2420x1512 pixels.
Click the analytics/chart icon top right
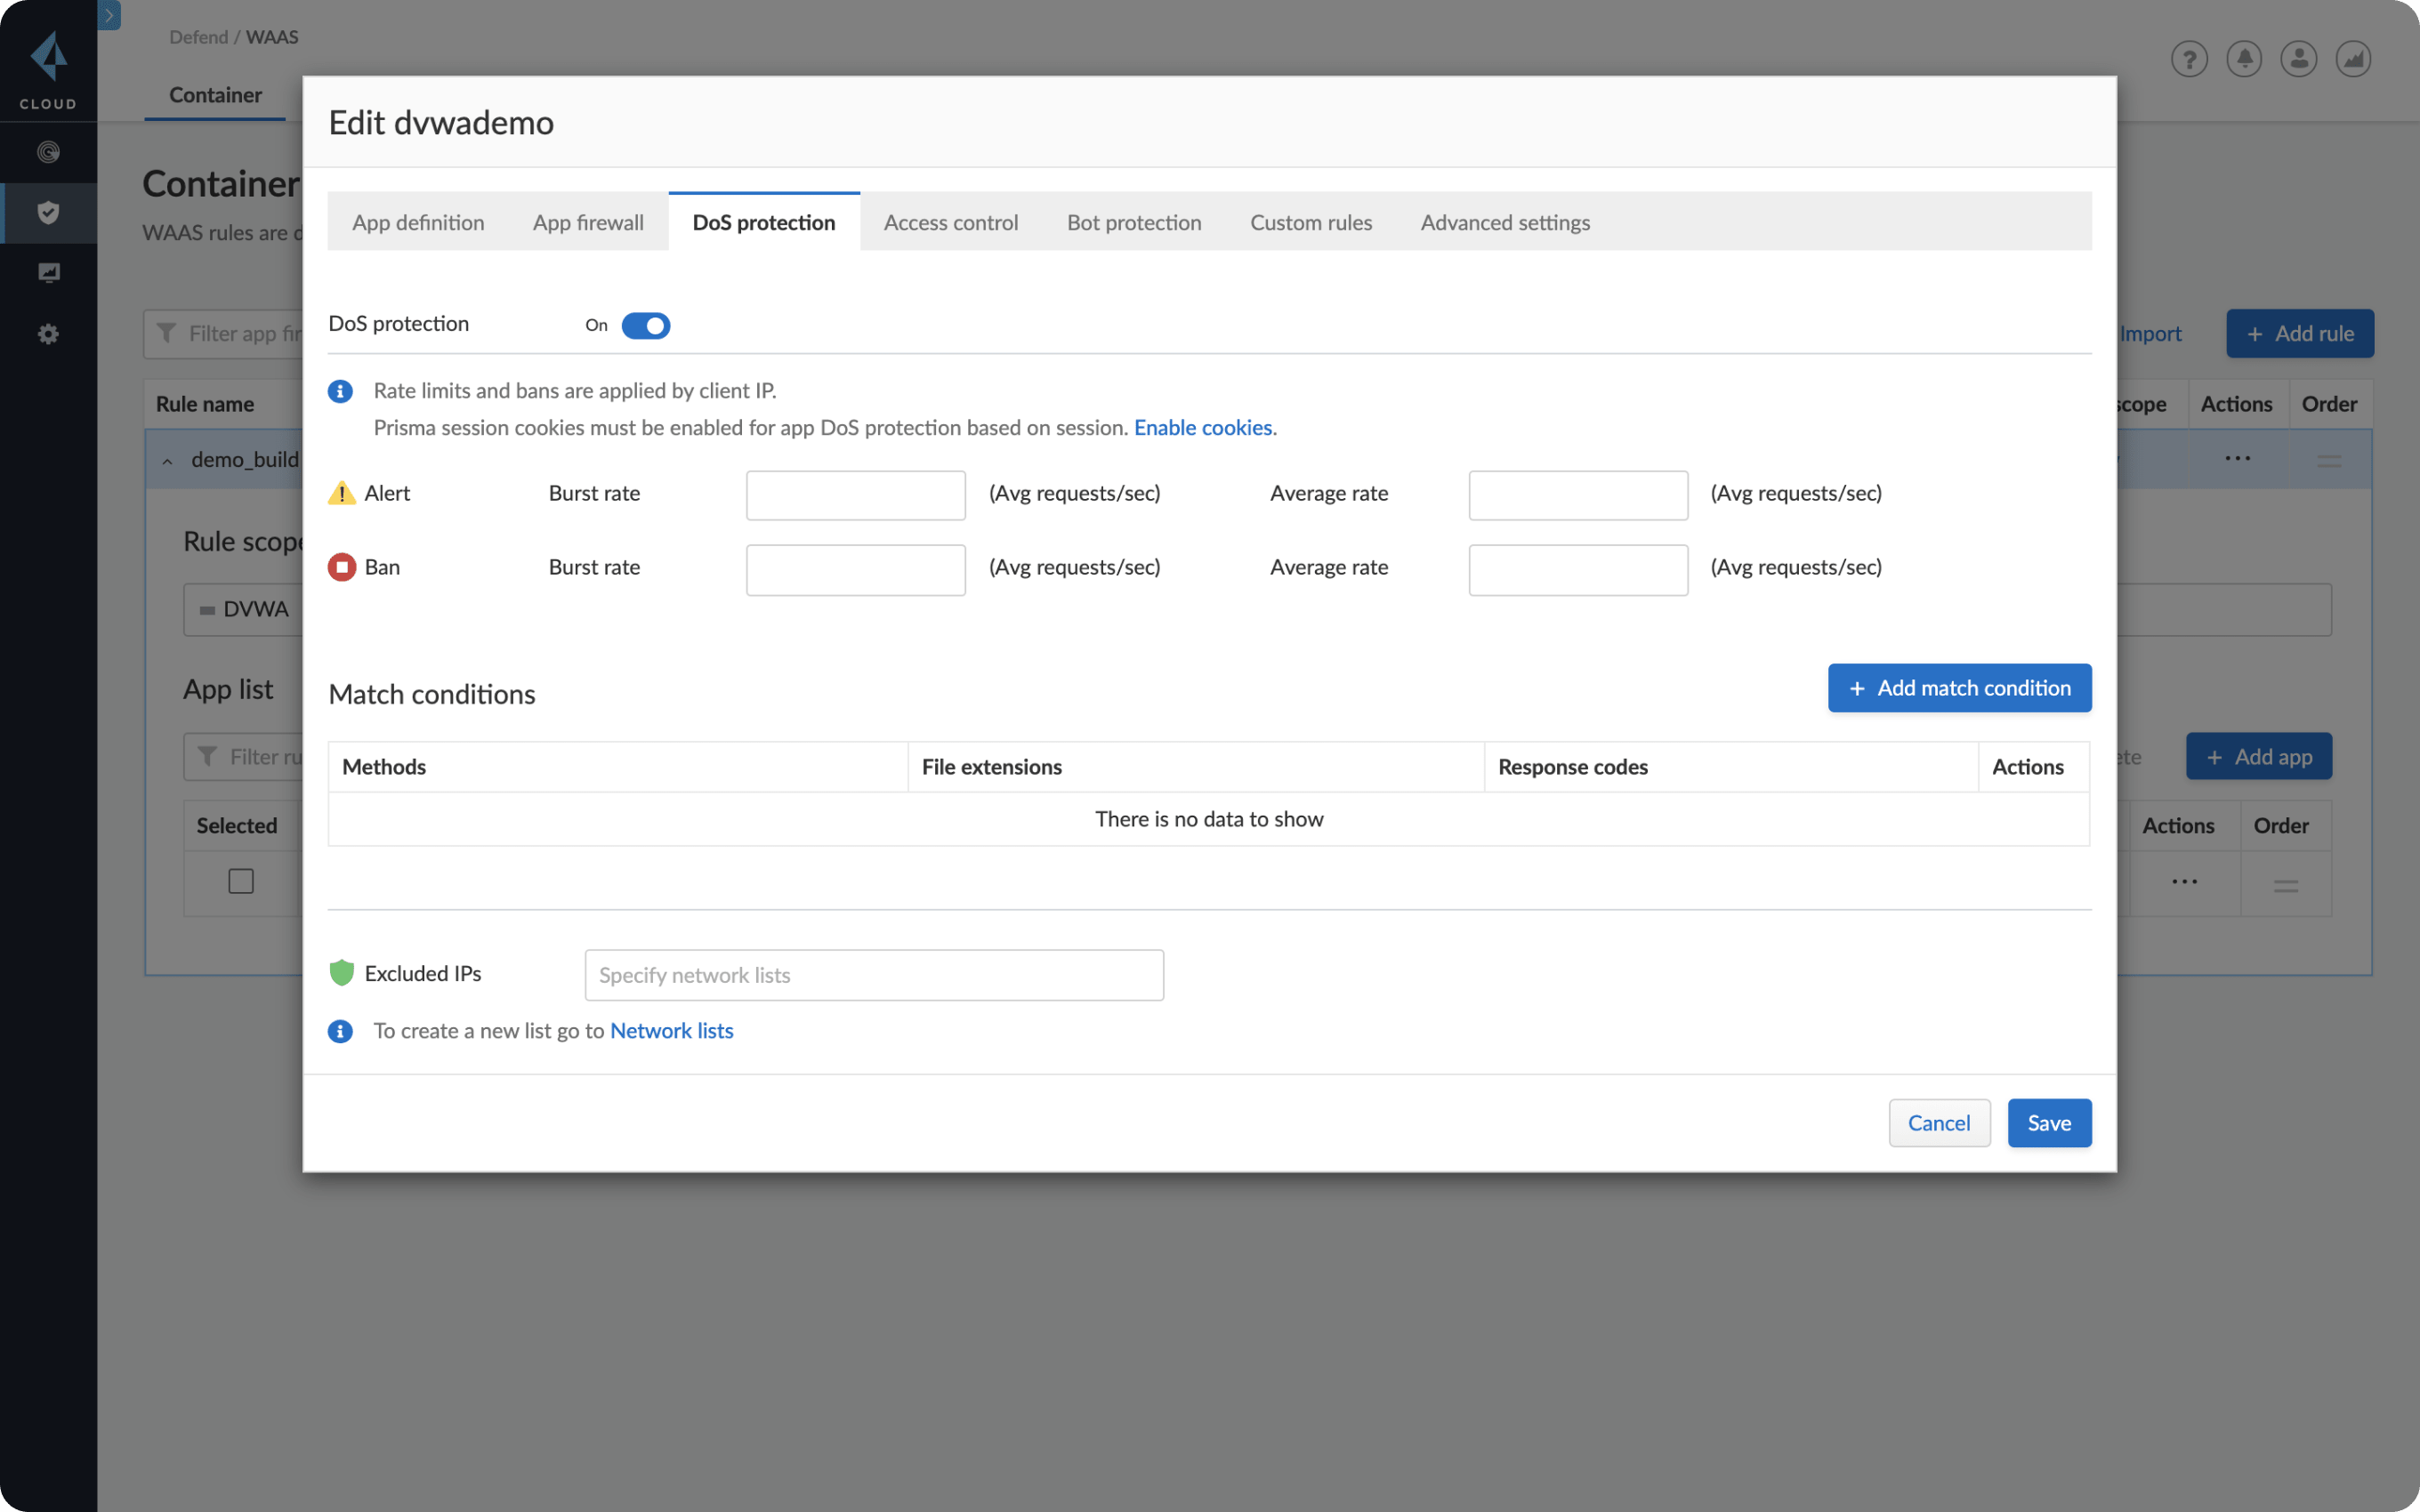click(2354, 58)
